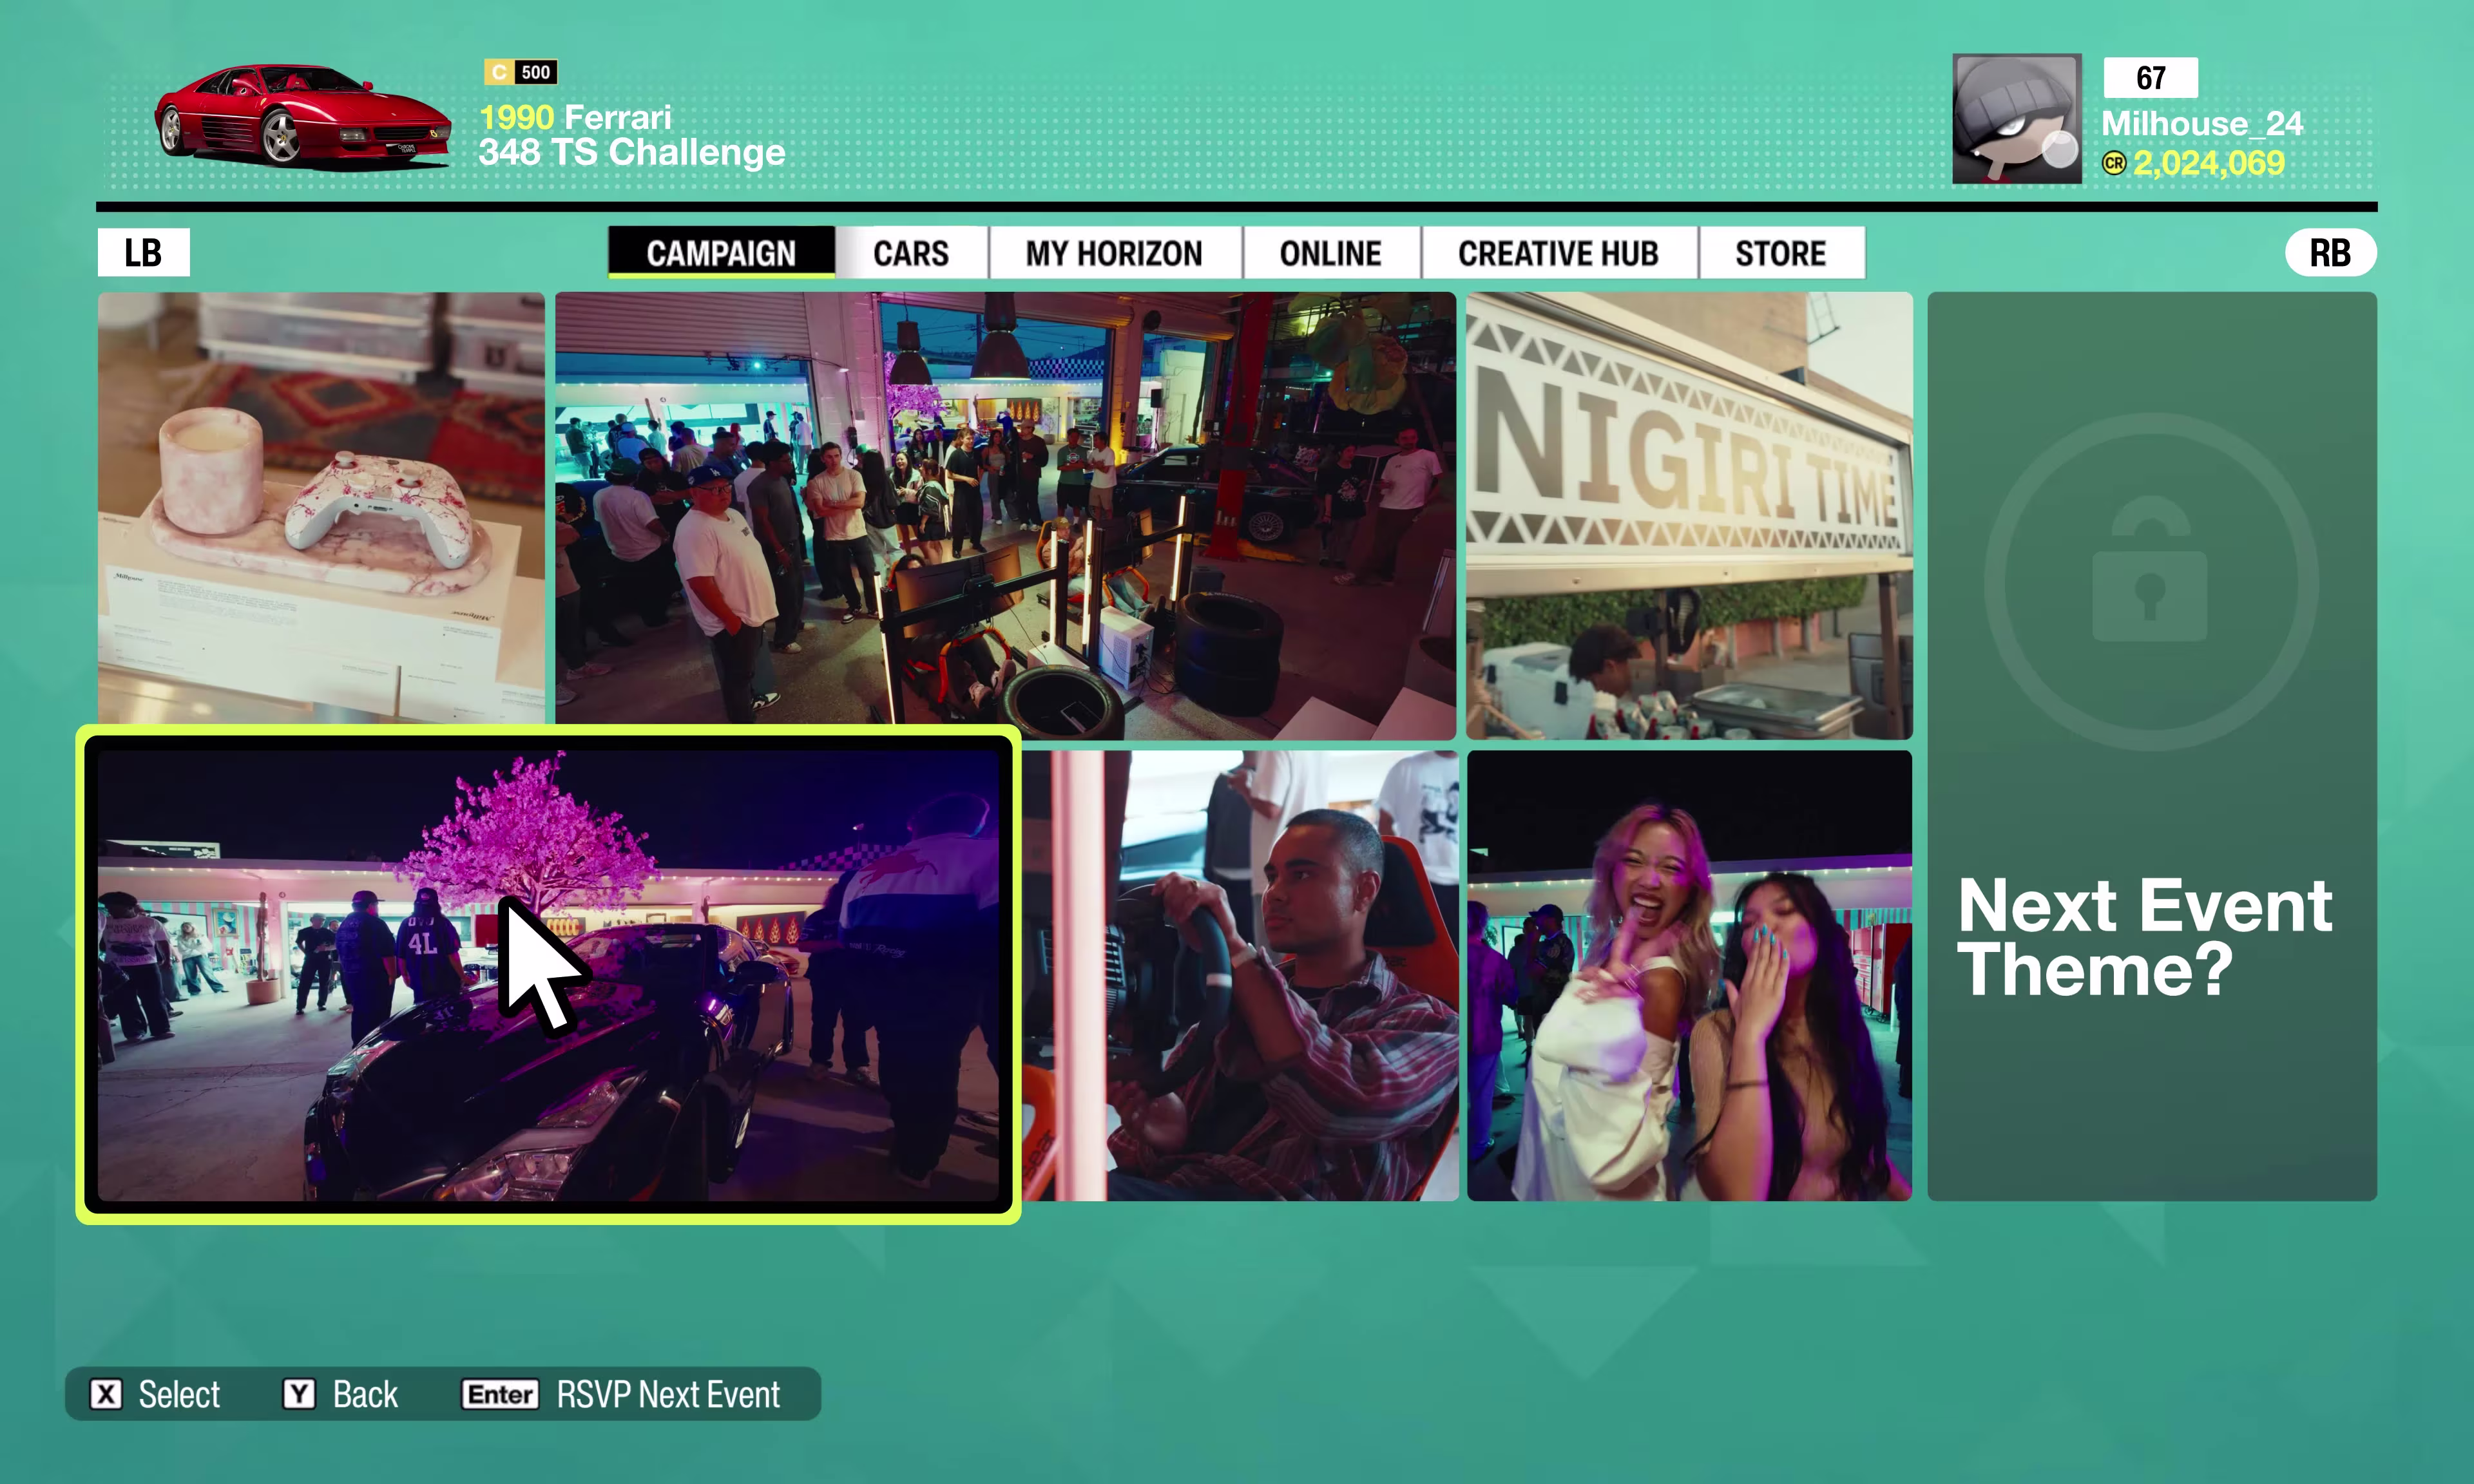Click the Y key icon
Image resolution: width=2474 pixels, height=1484 pixels.
pyautogui.click(x=299, y=1394)
